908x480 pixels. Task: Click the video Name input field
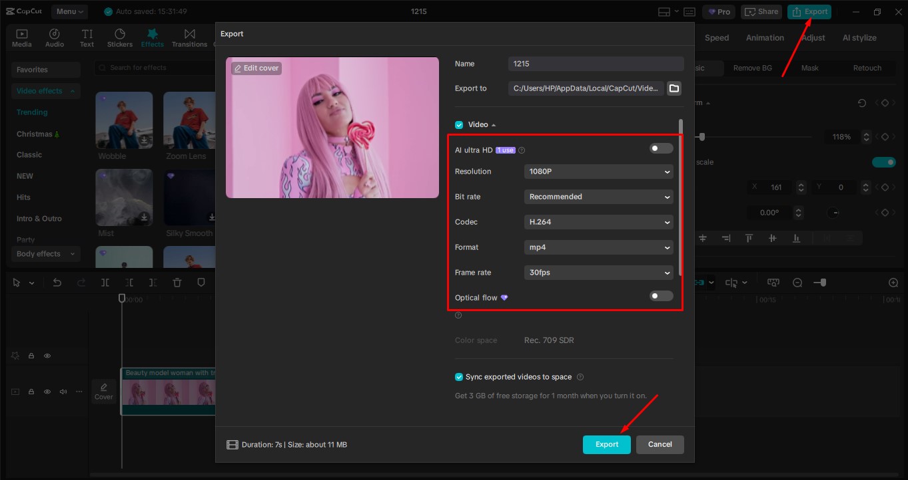595,63
